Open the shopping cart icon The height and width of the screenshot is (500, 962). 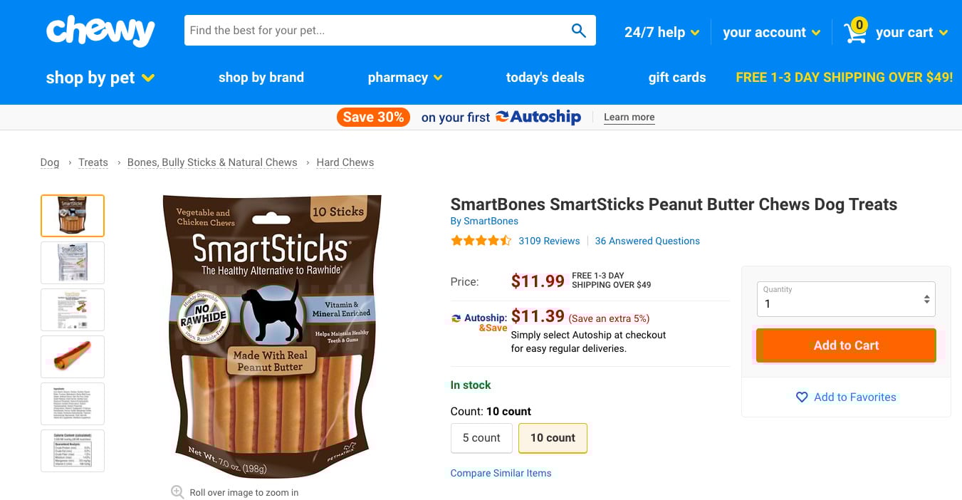click(x=855, y=31)
